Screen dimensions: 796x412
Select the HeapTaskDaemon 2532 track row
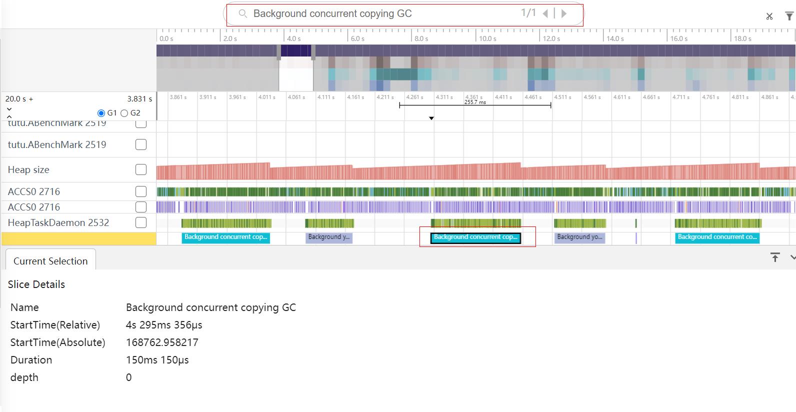tap(58, 222)
